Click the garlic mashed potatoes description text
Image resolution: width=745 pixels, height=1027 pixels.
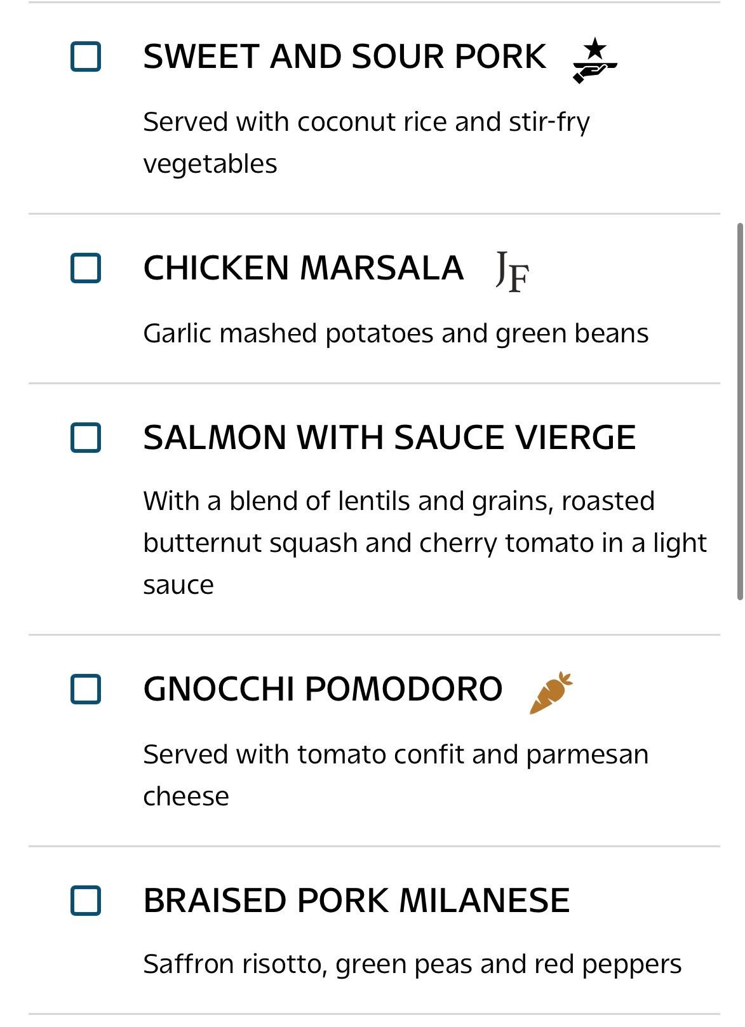tap(396, 333)
